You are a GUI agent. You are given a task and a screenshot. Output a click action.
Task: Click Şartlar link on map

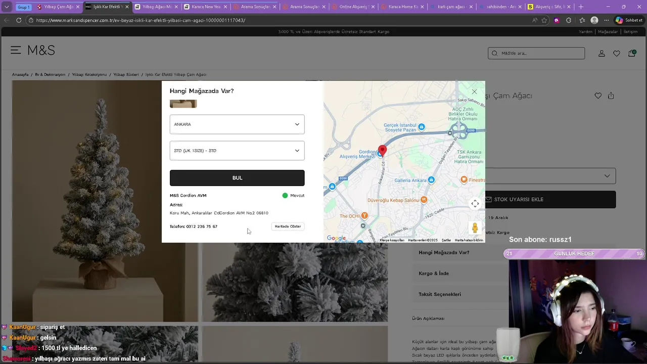446,240
